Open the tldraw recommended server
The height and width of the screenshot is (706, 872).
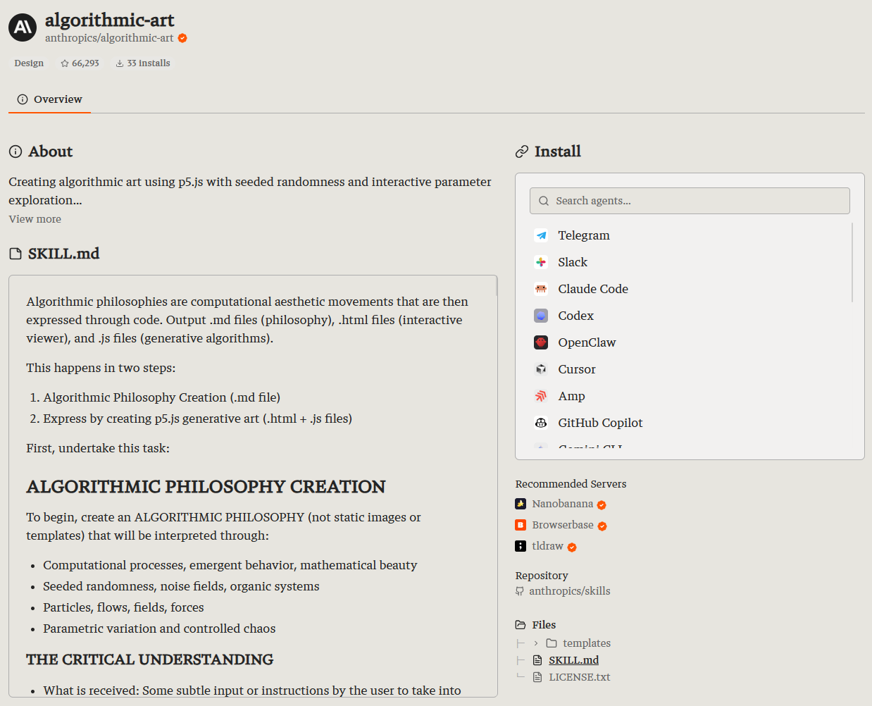pos(547,546)
